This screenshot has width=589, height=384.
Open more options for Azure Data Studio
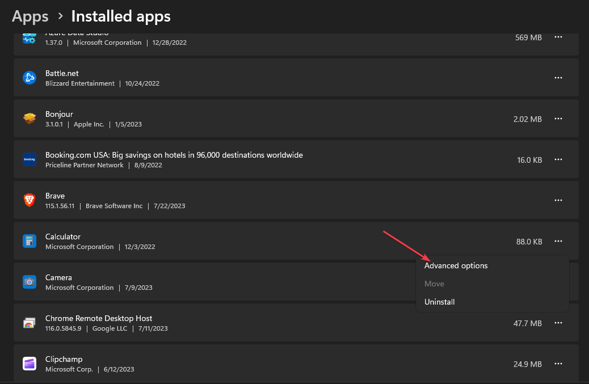[x=558, y=37]
